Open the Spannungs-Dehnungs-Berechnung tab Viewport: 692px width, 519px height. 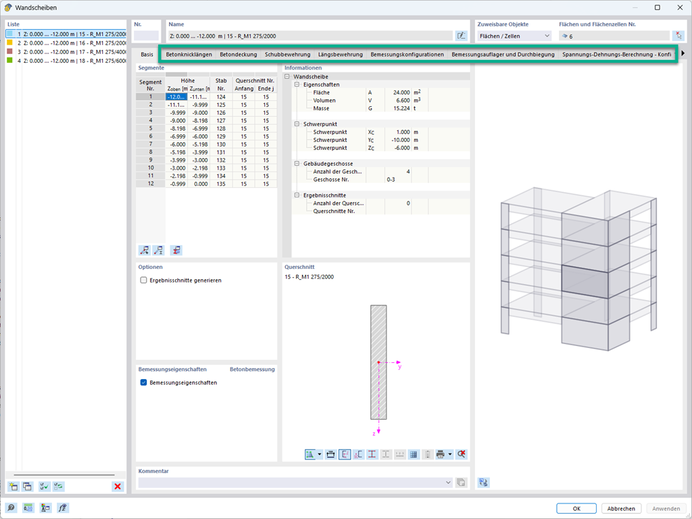tap(616, 54)
